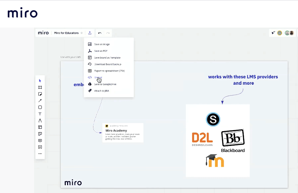
Task: Click the Moodle graduation cap logo
Action: pos(215,161)
